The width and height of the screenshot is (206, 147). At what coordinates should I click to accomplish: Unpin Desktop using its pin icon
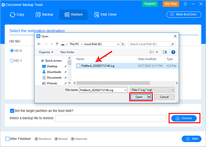click(65, 66)
